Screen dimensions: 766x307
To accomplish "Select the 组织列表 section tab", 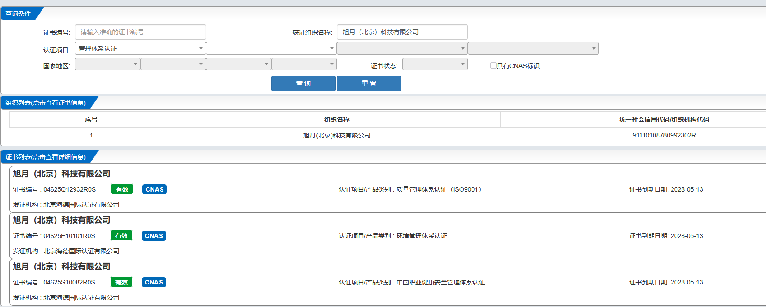I will point(46,103).
